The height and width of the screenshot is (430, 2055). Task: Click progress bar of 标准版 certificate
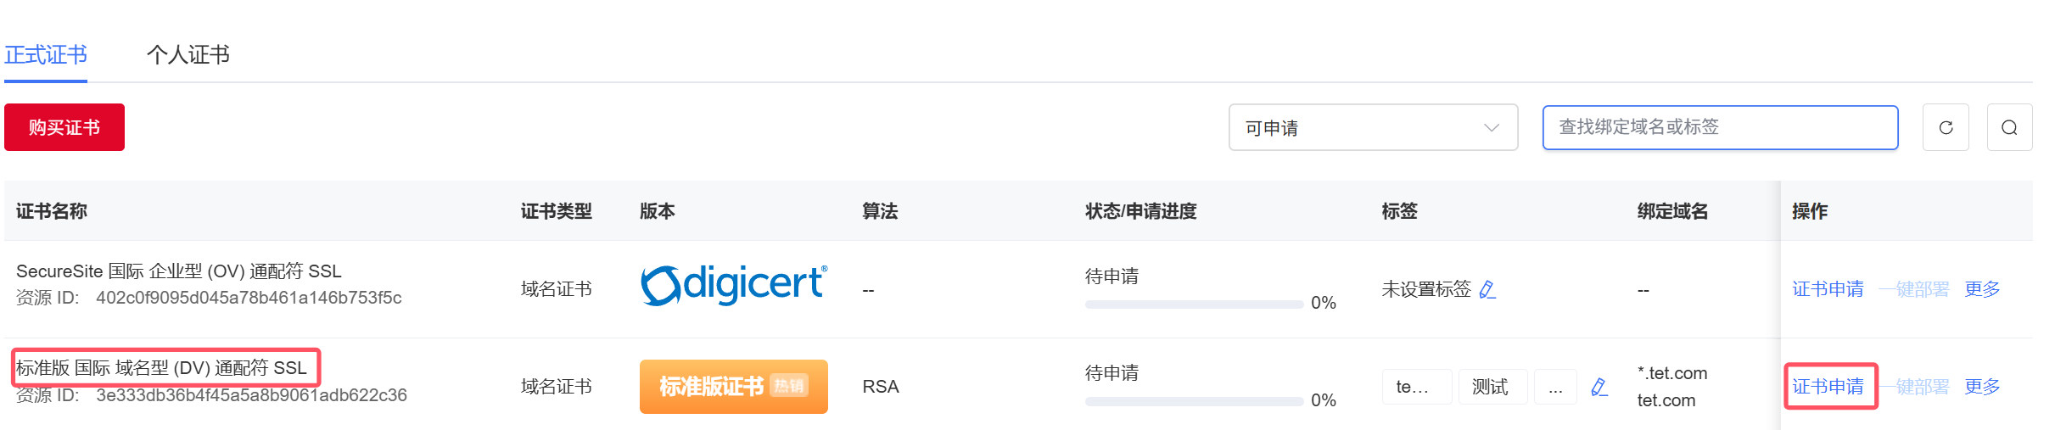coord(1194,401)
